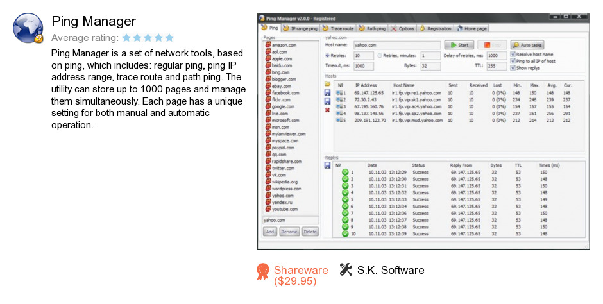This screenshot has width=603, height=304.
Task: Click the Shareware ($29.95) link
Action: pos(301,276)
